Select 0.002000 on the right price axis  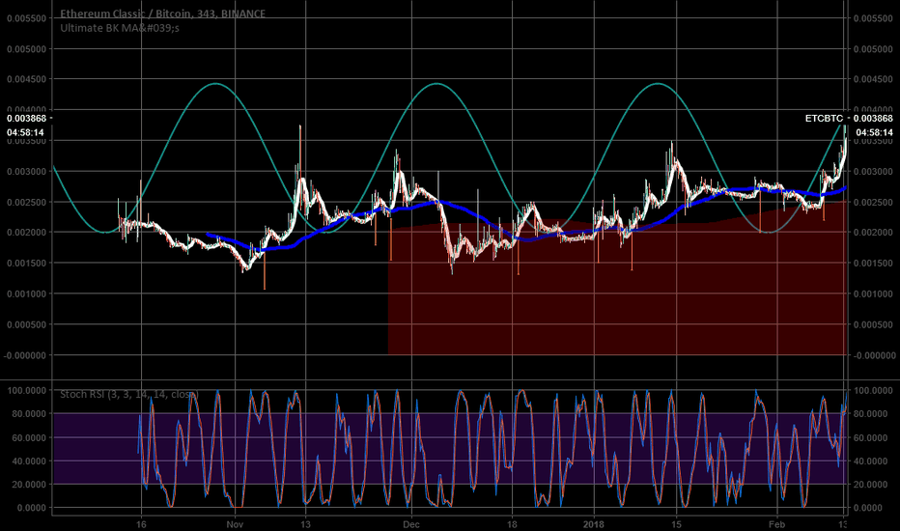(x=874, y=233)
